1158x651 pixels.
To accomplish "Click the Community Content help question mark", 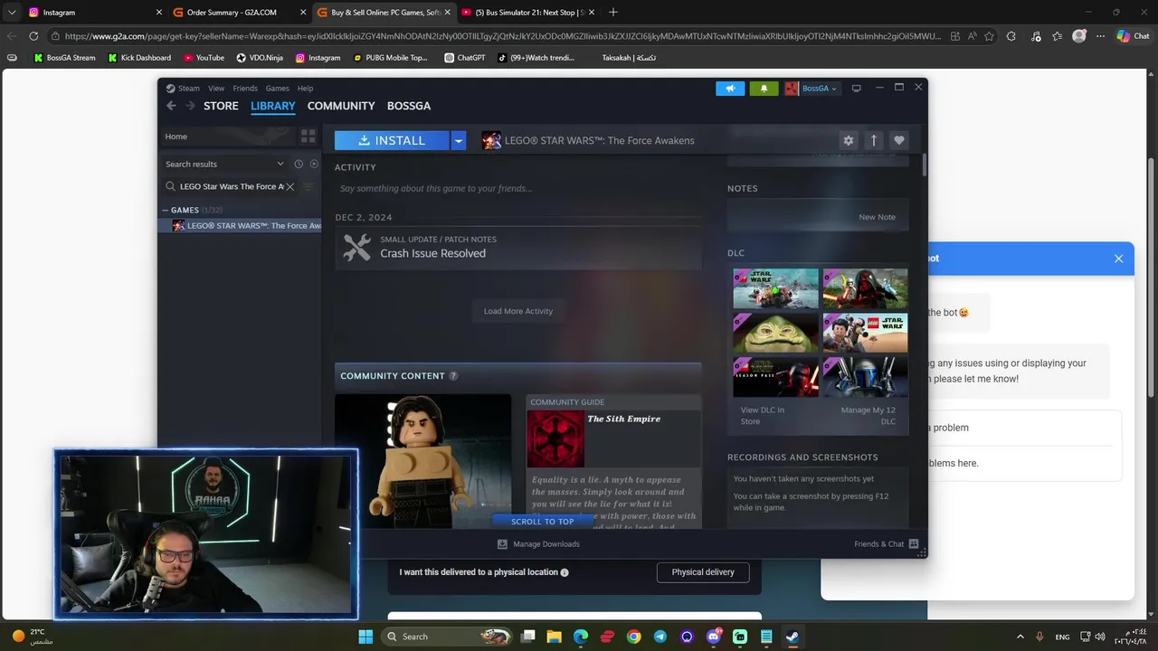I will (453, 376).
